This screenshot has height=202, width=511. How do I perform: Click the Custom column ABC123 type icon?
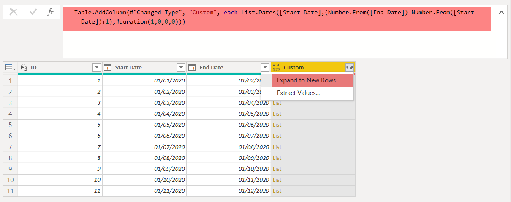point(277,67)
